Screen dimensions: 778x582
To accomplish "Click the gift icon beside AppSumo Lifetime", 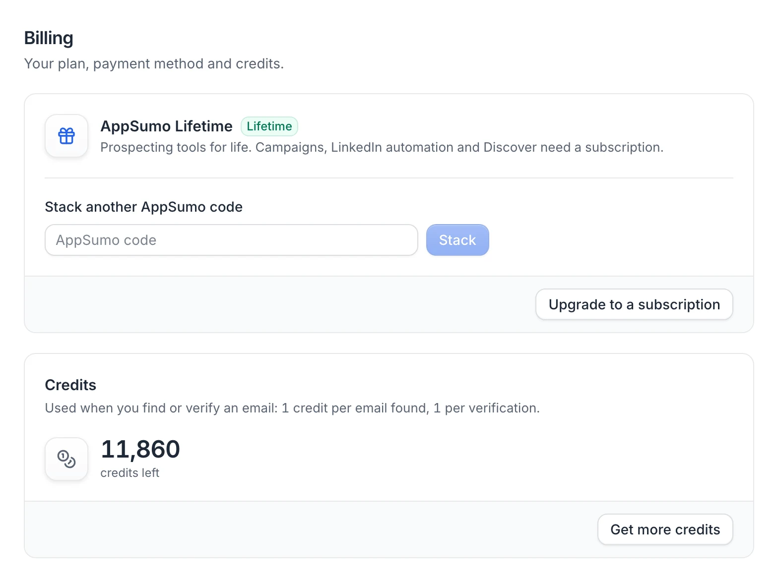I will tap(66, 136).
